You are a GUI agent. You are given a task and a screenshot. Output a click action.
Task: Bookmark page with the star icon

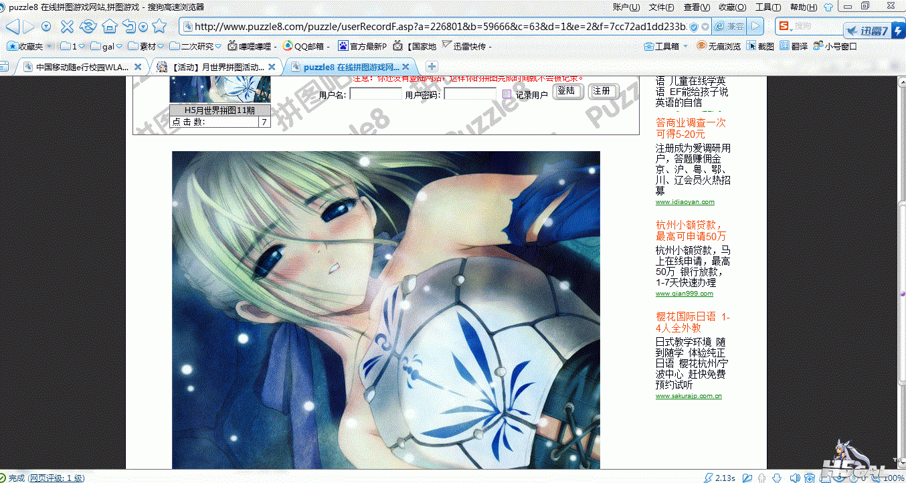pos(159,27)
